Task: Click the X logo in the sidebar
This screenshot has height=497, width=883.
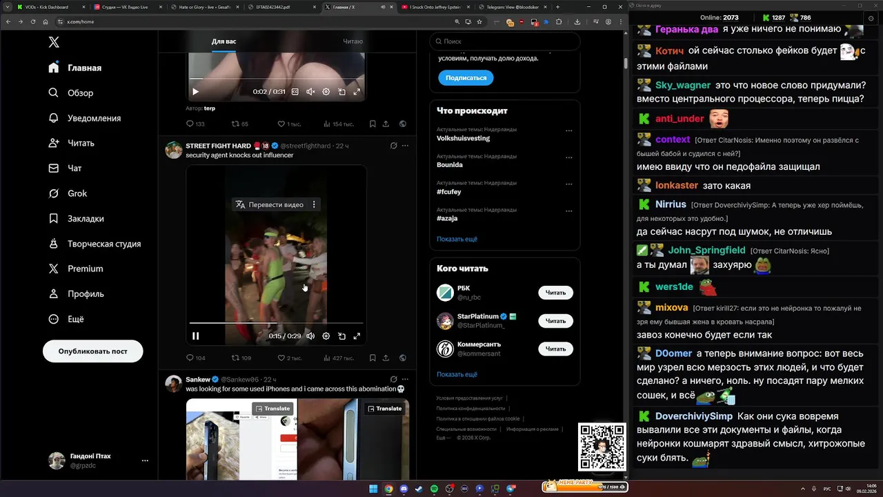Action: 54,42
